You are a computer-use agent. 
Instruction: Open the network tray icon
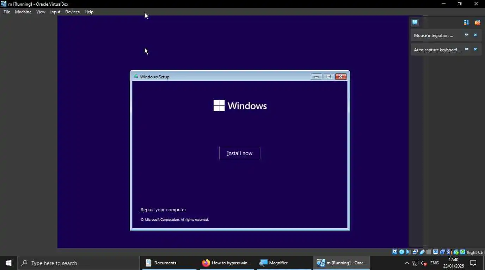(x=415, y=263)
